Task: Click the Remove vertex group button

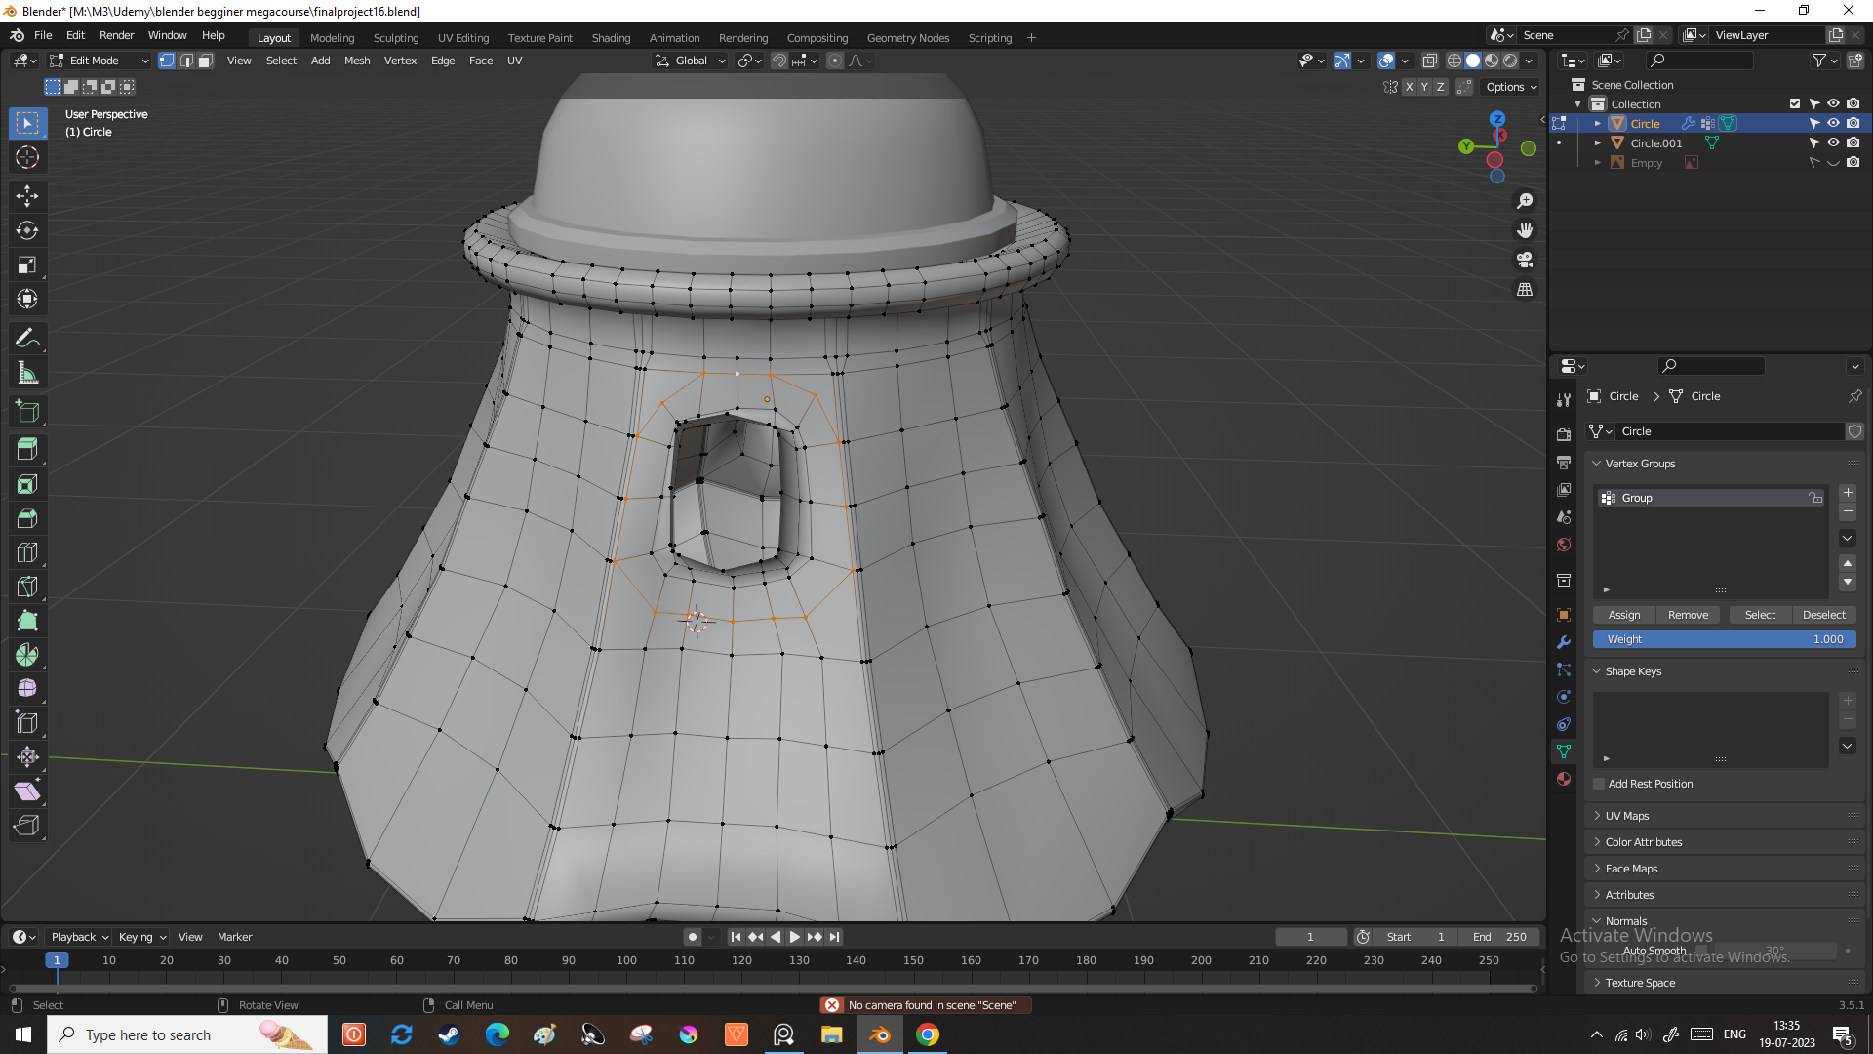Action: [x=1688, y=615]
